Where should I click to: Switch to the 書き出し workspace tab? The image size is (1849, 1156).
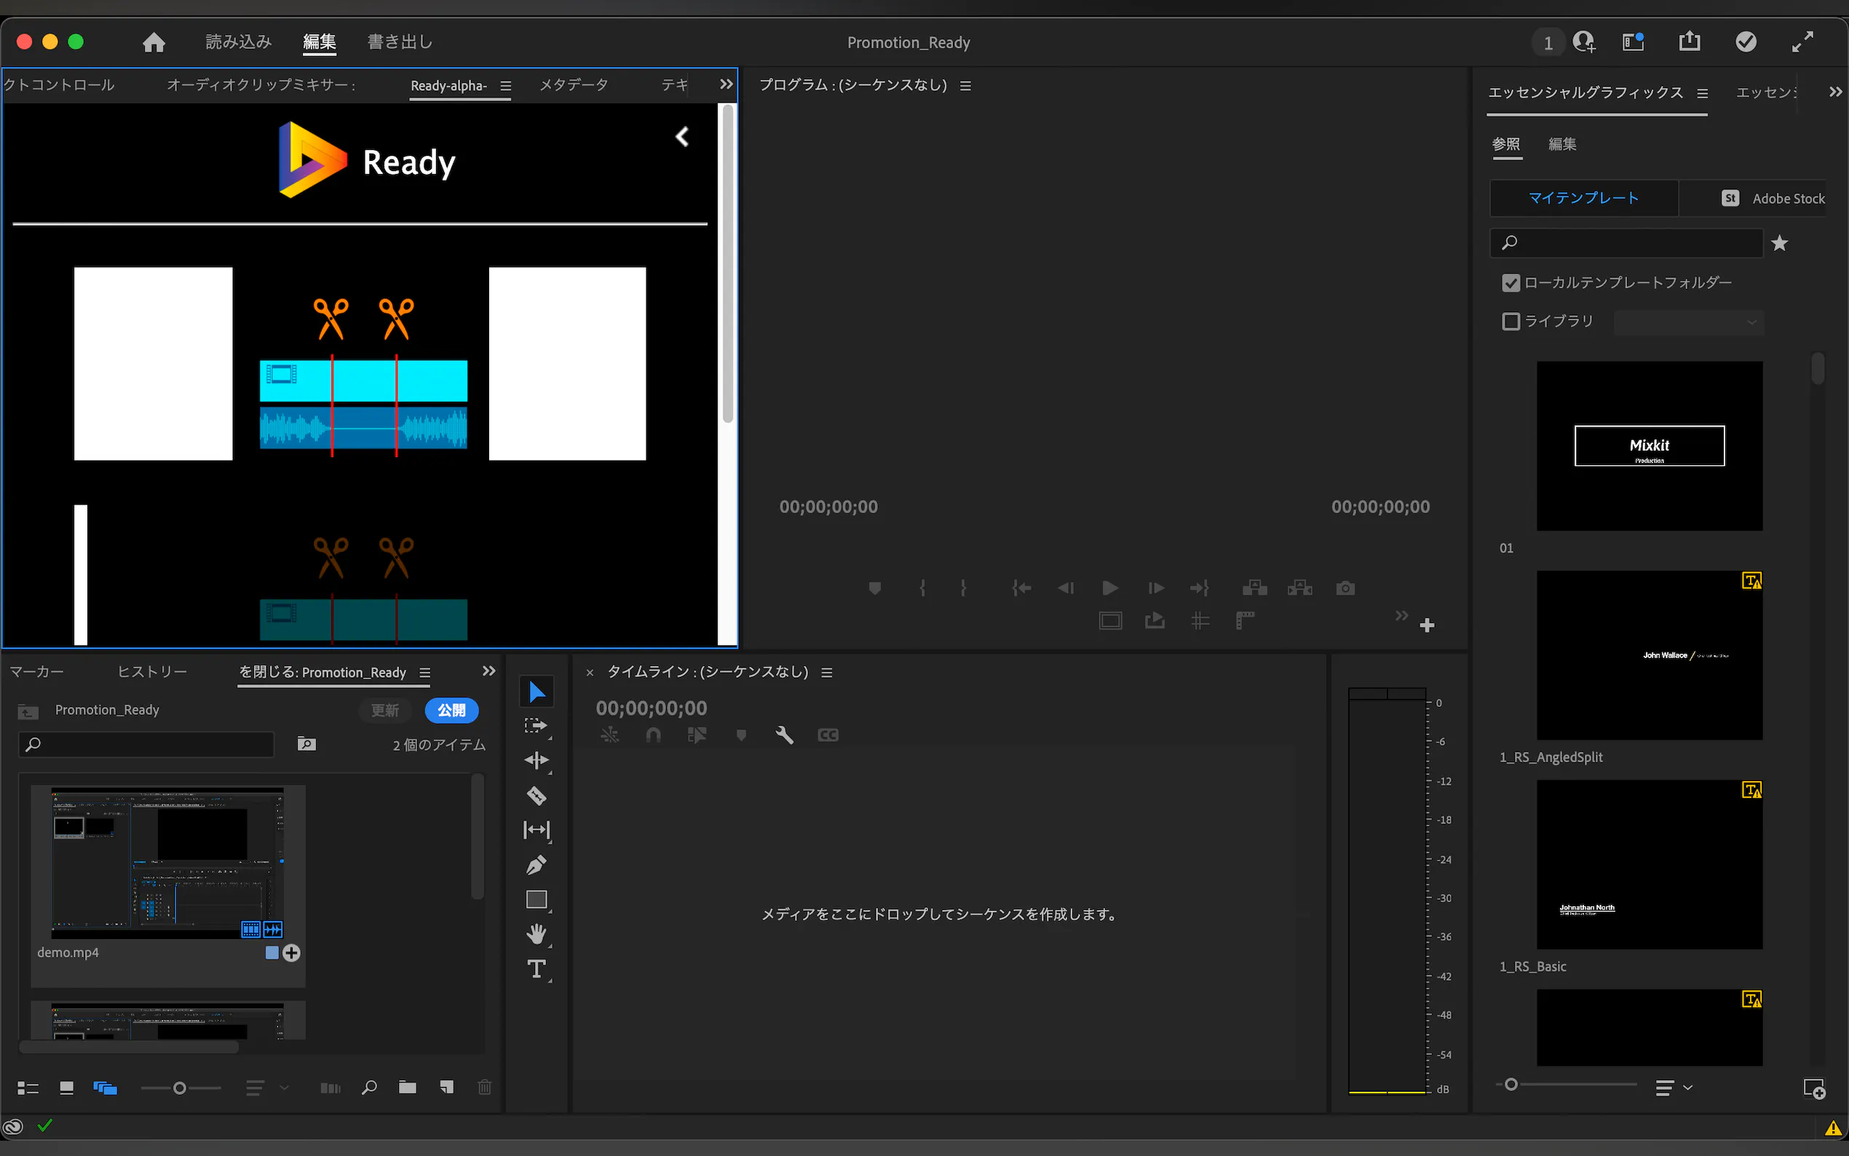400,42
